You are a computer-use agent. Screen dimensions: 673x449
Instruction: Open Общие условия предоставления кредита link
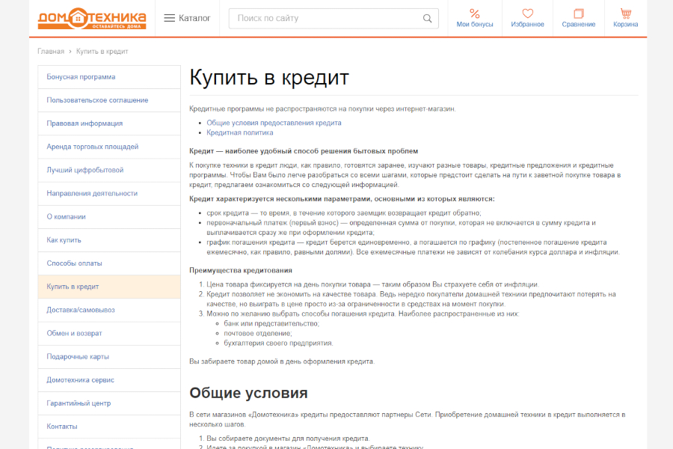[274, 123]
